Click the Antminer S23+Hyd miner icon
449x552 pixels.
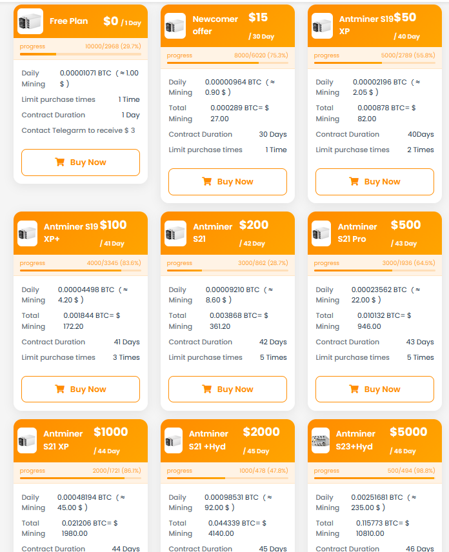click(322, 440)
